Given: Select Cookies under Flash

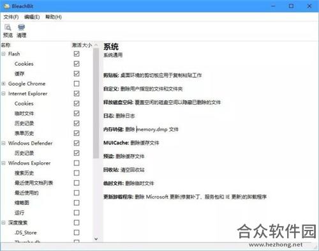Looking at the screenshot, I should click(x=24, y=64).
